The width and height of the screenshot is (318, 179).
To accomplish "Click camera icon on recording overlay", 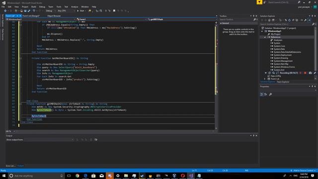I will (310, 73).
